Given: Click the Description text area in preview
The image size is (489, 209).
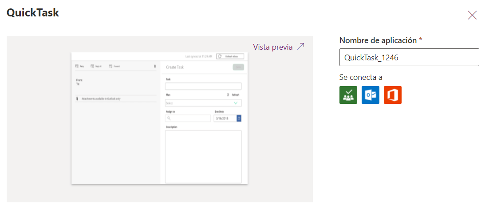Looking at the screenshot, I should [203, 156].
